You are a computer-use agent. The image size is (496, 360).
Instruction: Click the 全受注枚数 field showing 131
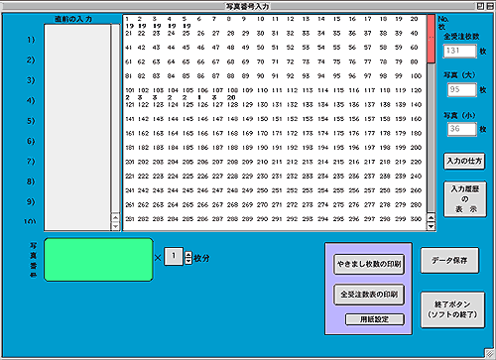[459, 51]
